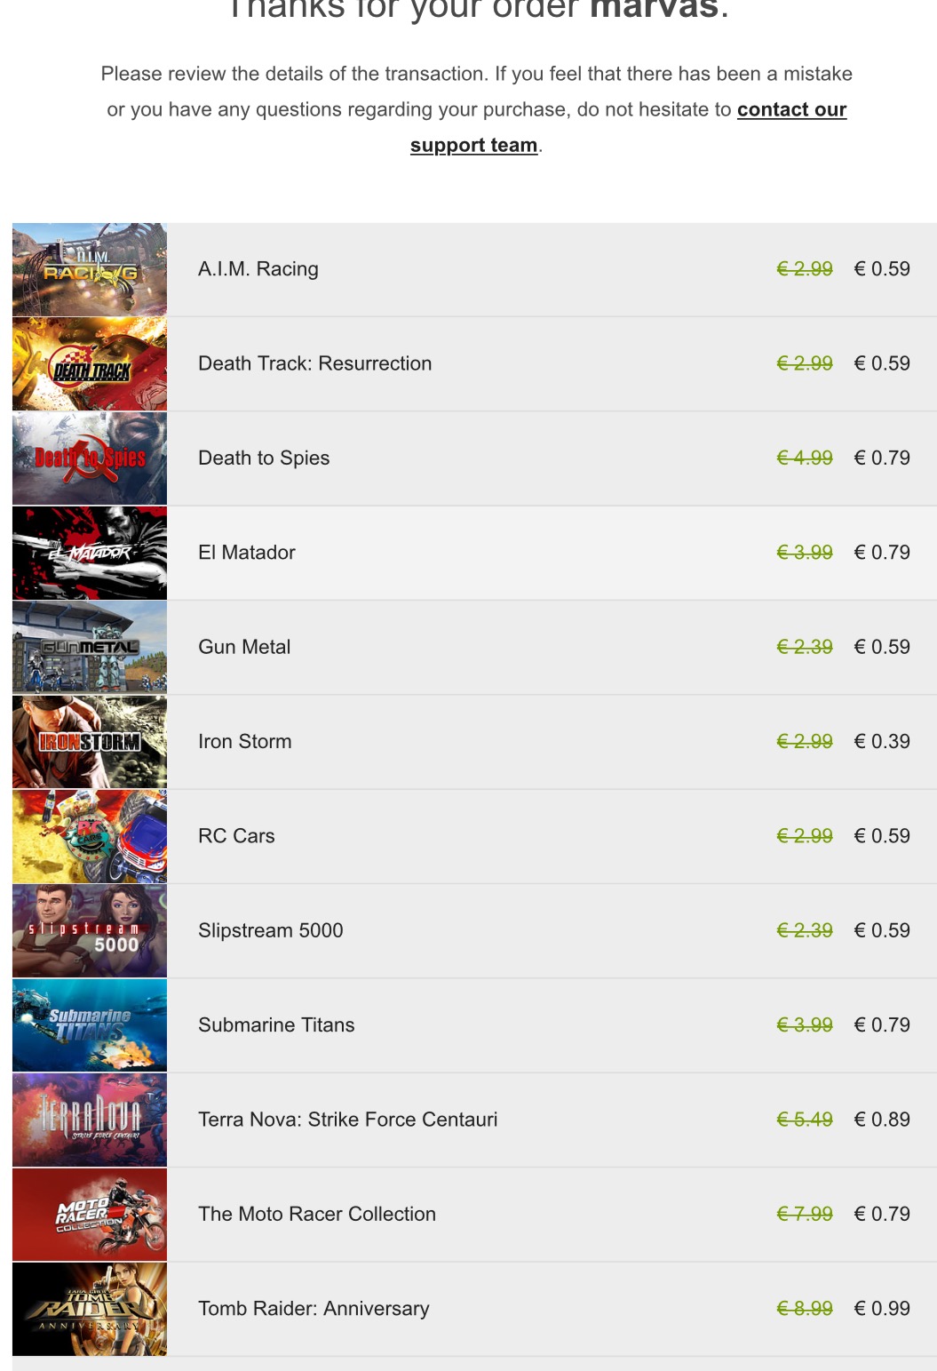Click the Tomb Raider: Anniversary title text

pyautogui.click(x=314, y=1309)
